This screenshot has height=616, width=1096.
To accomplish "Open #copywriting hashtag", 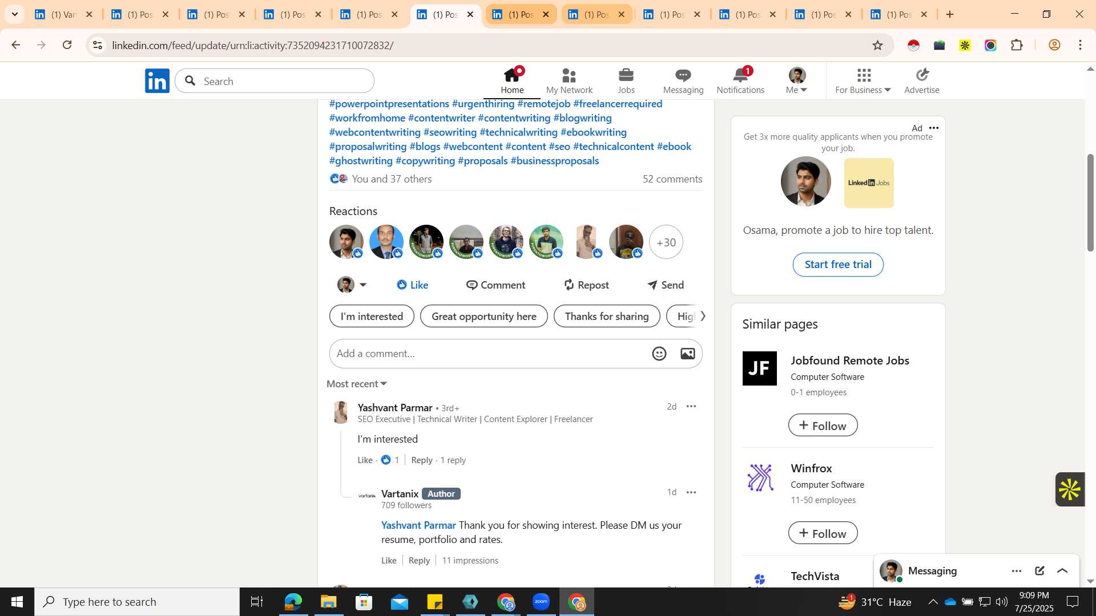I will (x=425, y=161).
